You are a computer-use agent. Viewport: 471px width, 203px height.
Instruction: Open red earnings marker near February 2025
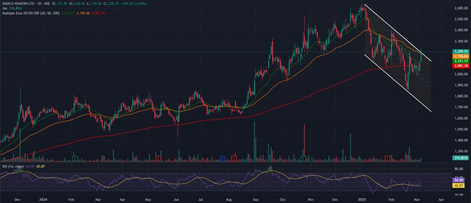tap(387, 158)
